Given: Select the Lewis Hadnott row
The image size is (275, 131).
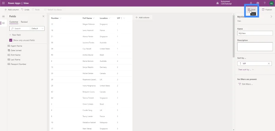Looking at the screenshot, I should coord(91,30).
